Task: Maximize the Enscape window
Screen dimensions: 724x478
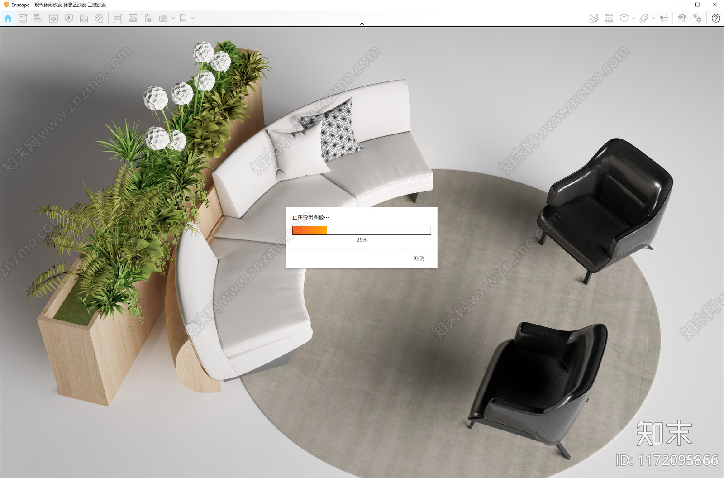Action: click(697, 5)
